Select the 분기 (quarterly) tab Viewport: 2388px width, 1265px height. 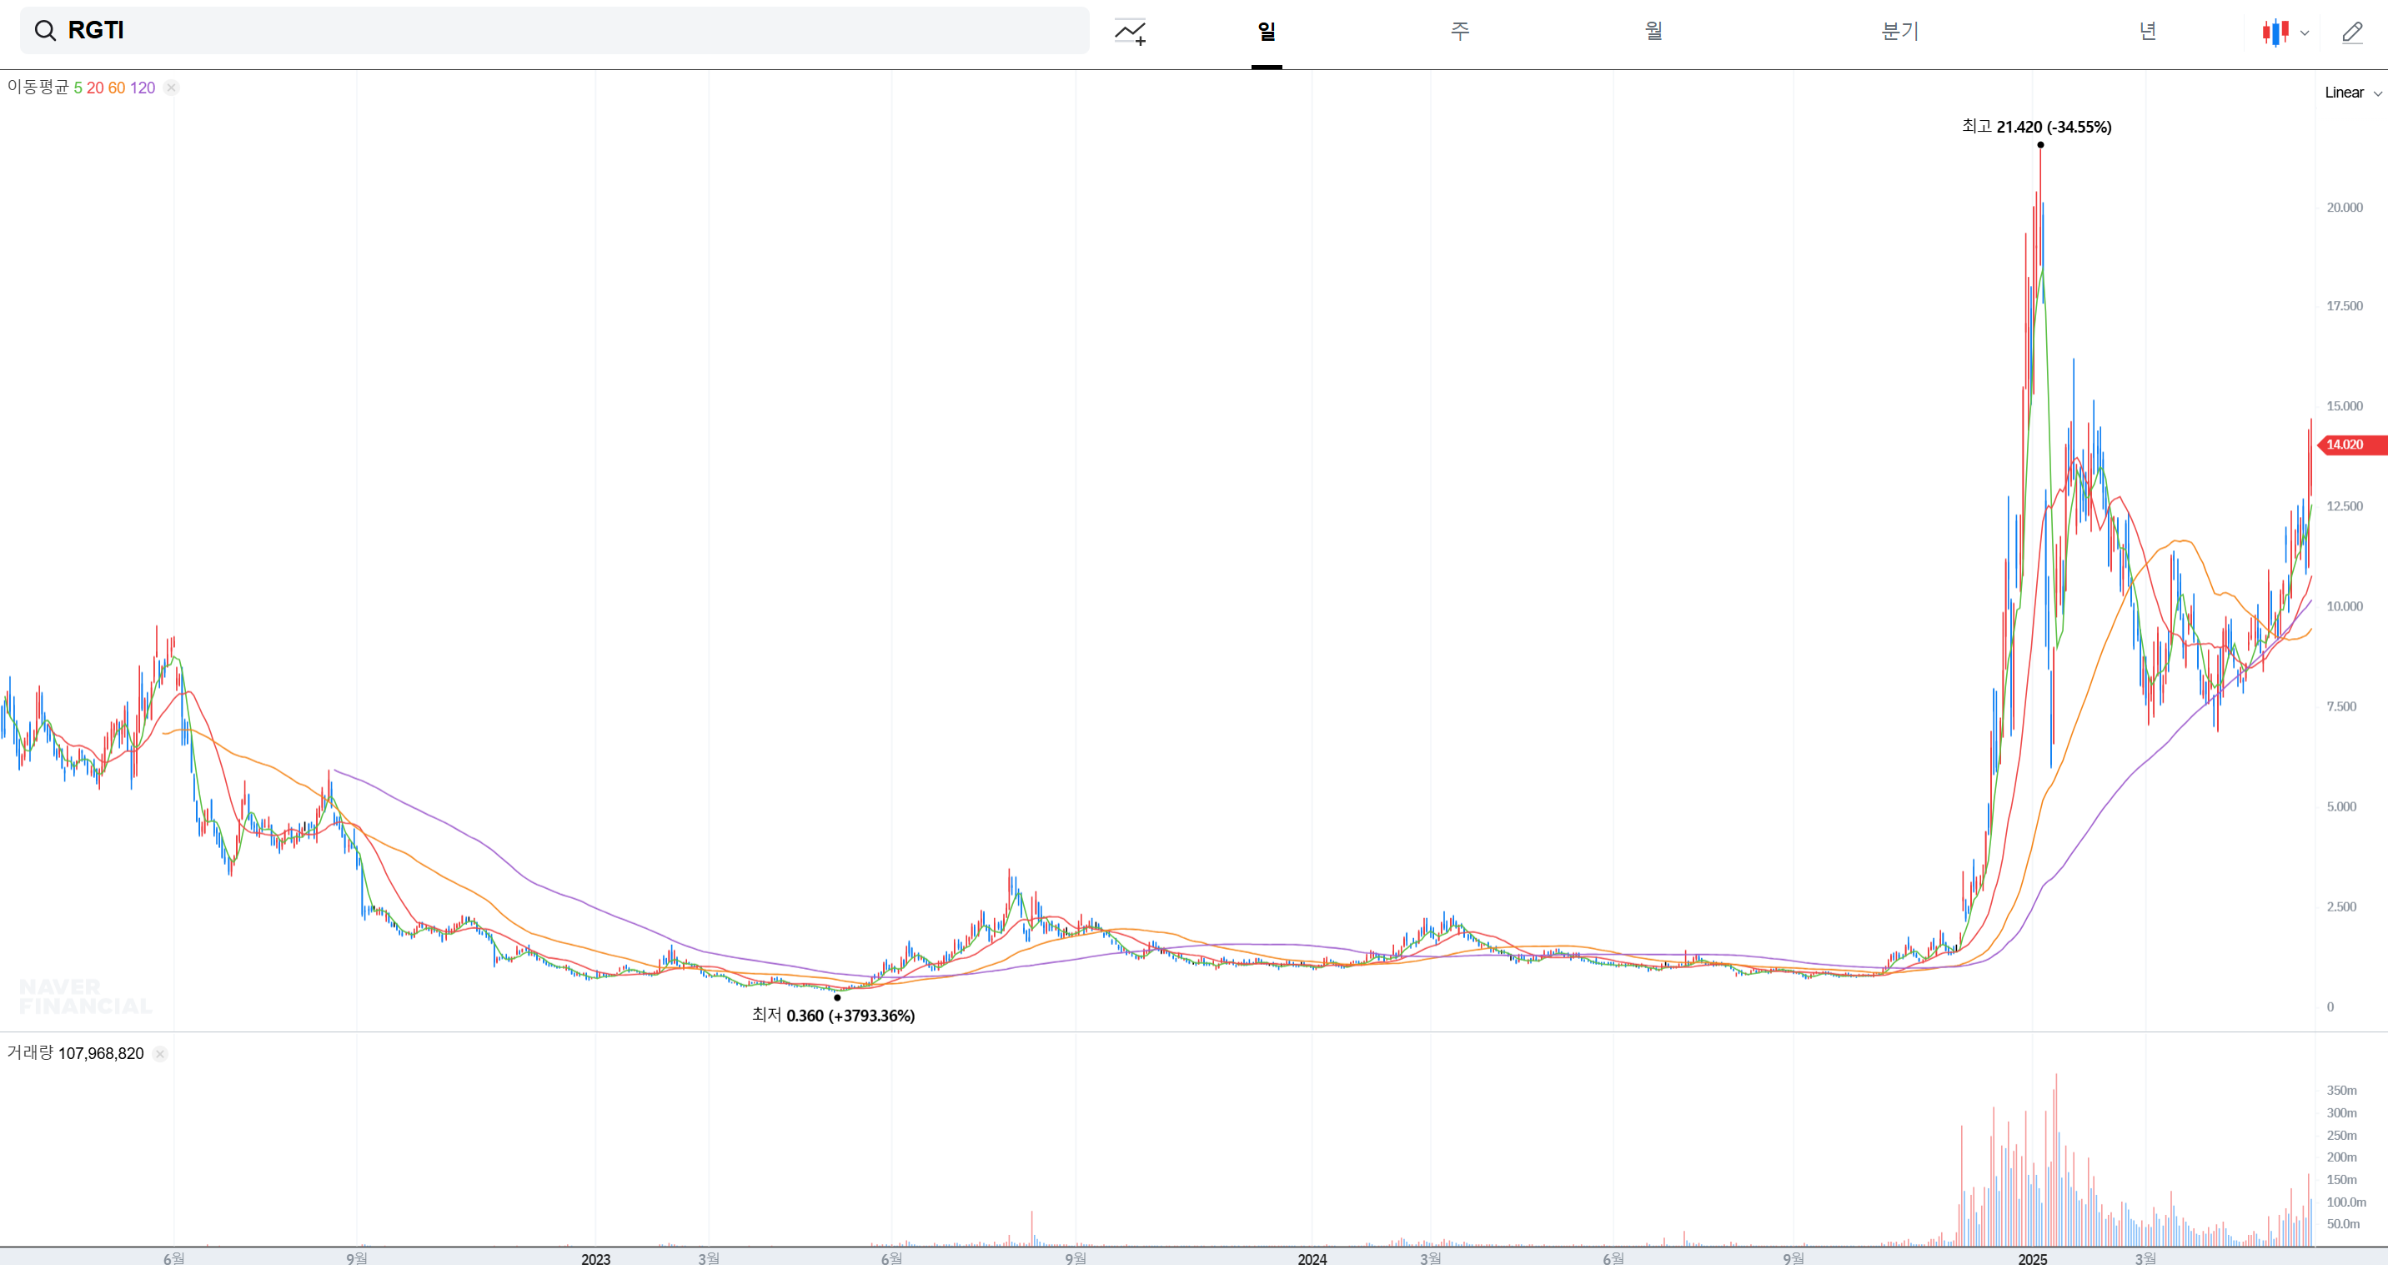click(x=1899, y=32)
